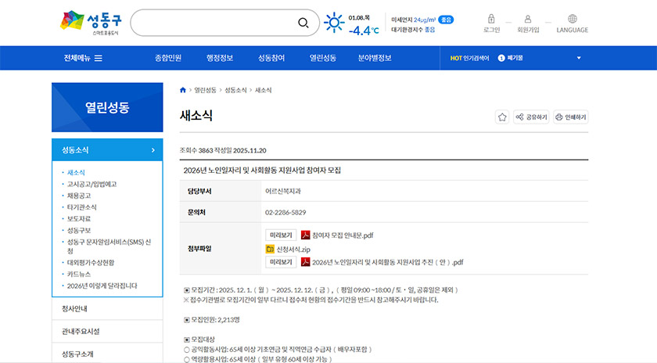Image resolution: width=657 pixels, height=363 pixels.
Task: Click the number 1 hot keyword badge
Action: point(501,58)
